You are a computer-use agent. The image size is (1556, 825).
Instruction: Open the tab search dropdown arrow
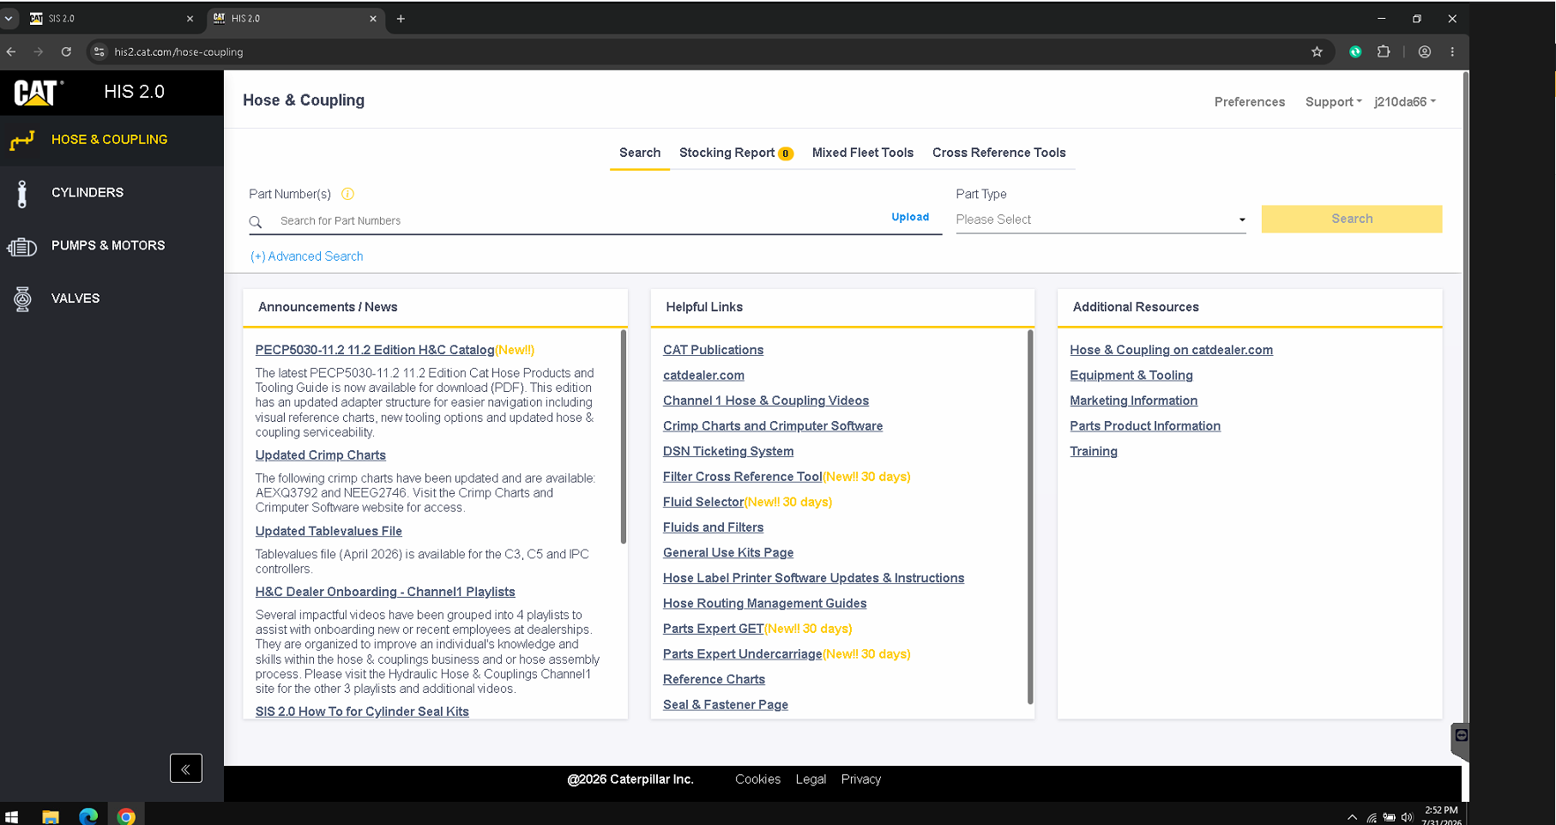[9, 18]
